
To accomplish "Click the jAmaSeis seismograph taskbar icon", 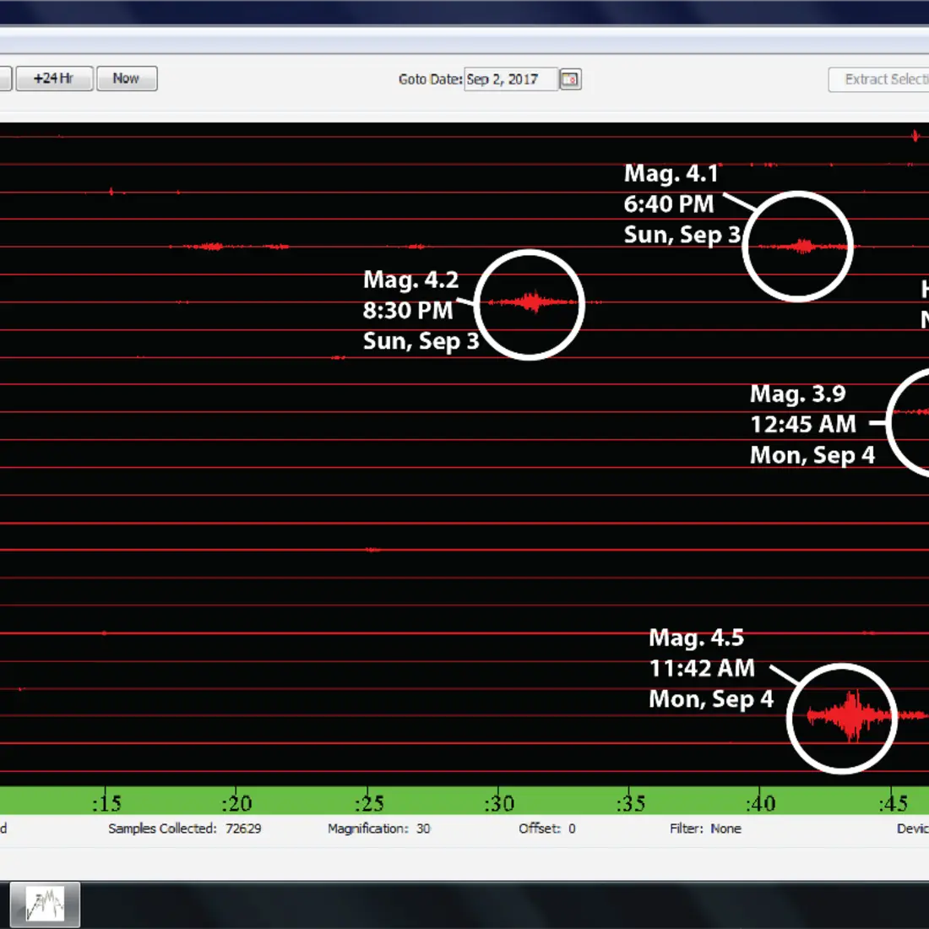I will click(x=46, y=904).
